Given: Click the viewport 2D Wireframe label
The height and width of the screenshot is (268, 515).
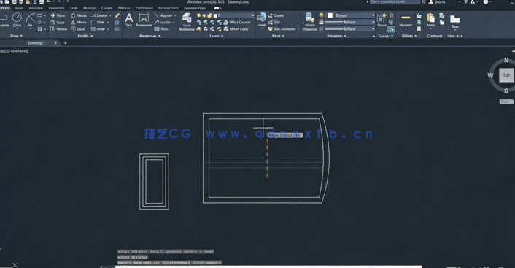Looking at the screenshot, I should pos(14,51).
